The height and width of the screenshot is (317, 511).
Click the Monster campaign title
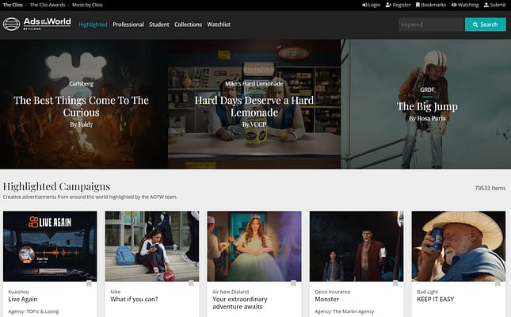pyautogui.click(x=327, y=299)
